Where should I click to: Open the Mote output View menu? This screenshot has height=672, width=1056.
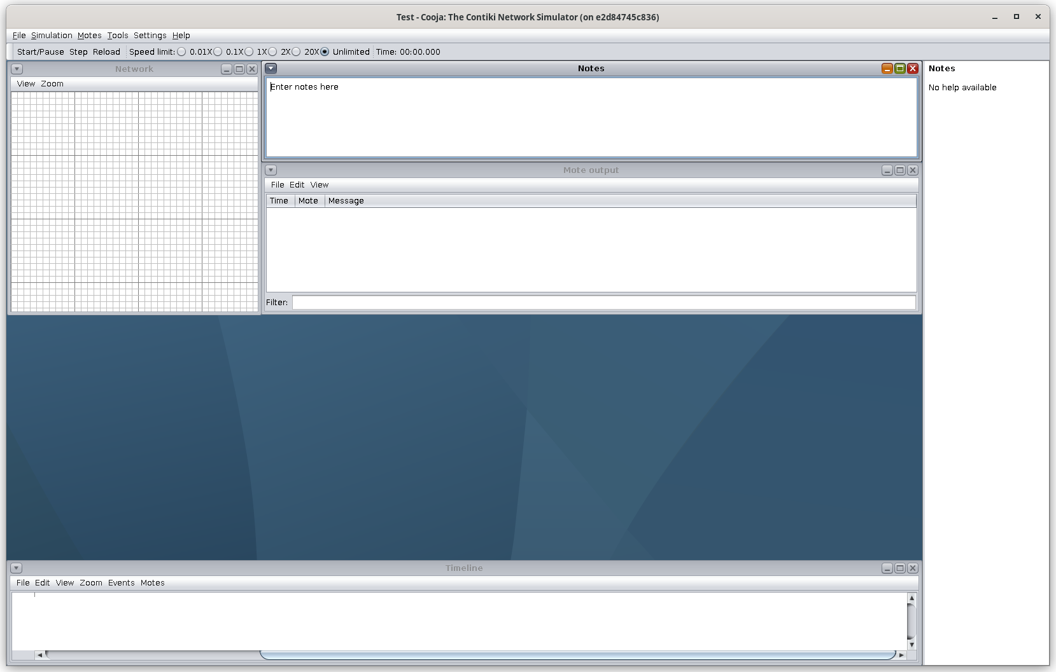(320, 185)
